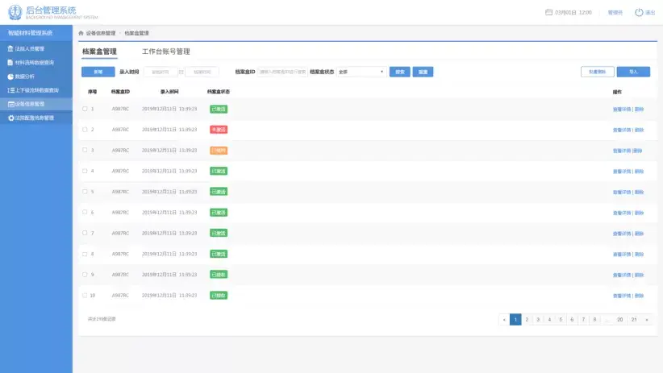Click the calendar icon beside the header date
Screen dimensions: 663x373
pos(548,12)
